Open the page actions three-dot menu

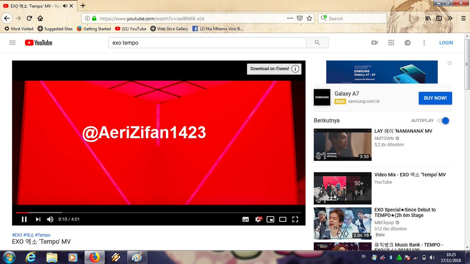coord(290,18)
